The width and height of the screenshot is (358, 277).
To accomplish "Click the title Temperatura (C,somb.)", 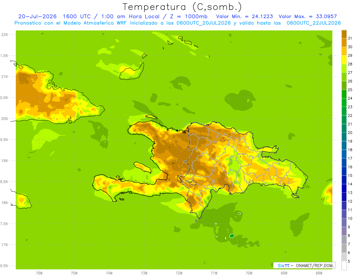I will pos(182,7).
